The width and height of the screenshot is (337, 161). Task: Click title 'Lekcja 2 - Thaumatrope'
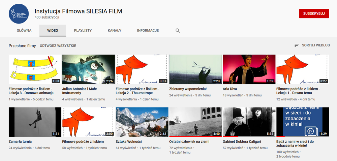137,91
